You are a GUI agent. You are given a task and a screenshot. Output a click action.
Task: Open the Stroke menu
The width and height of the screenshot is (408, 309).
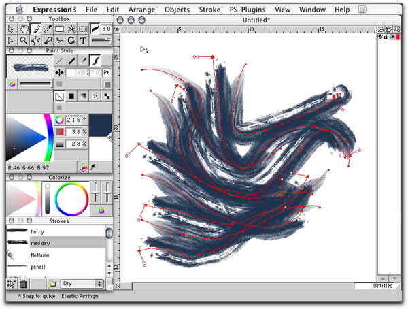point(209,10)
